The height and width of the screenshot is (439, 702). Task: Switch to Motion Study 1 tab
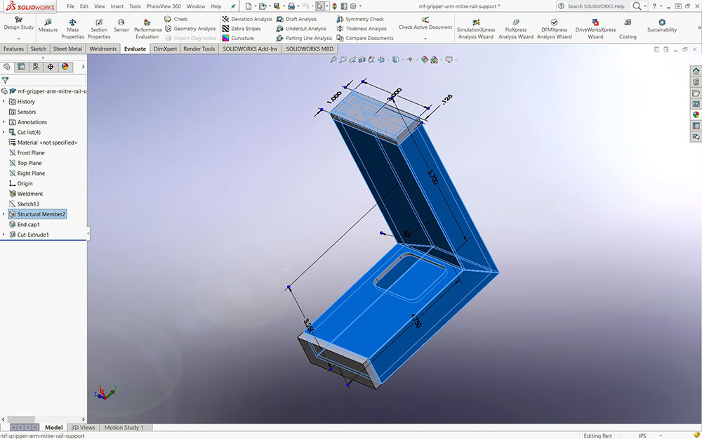coord(124,427)
